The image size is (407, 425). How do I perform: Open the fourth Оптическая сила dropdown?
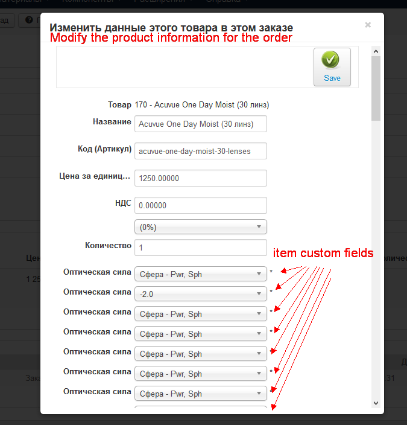[x=201, y=334]
